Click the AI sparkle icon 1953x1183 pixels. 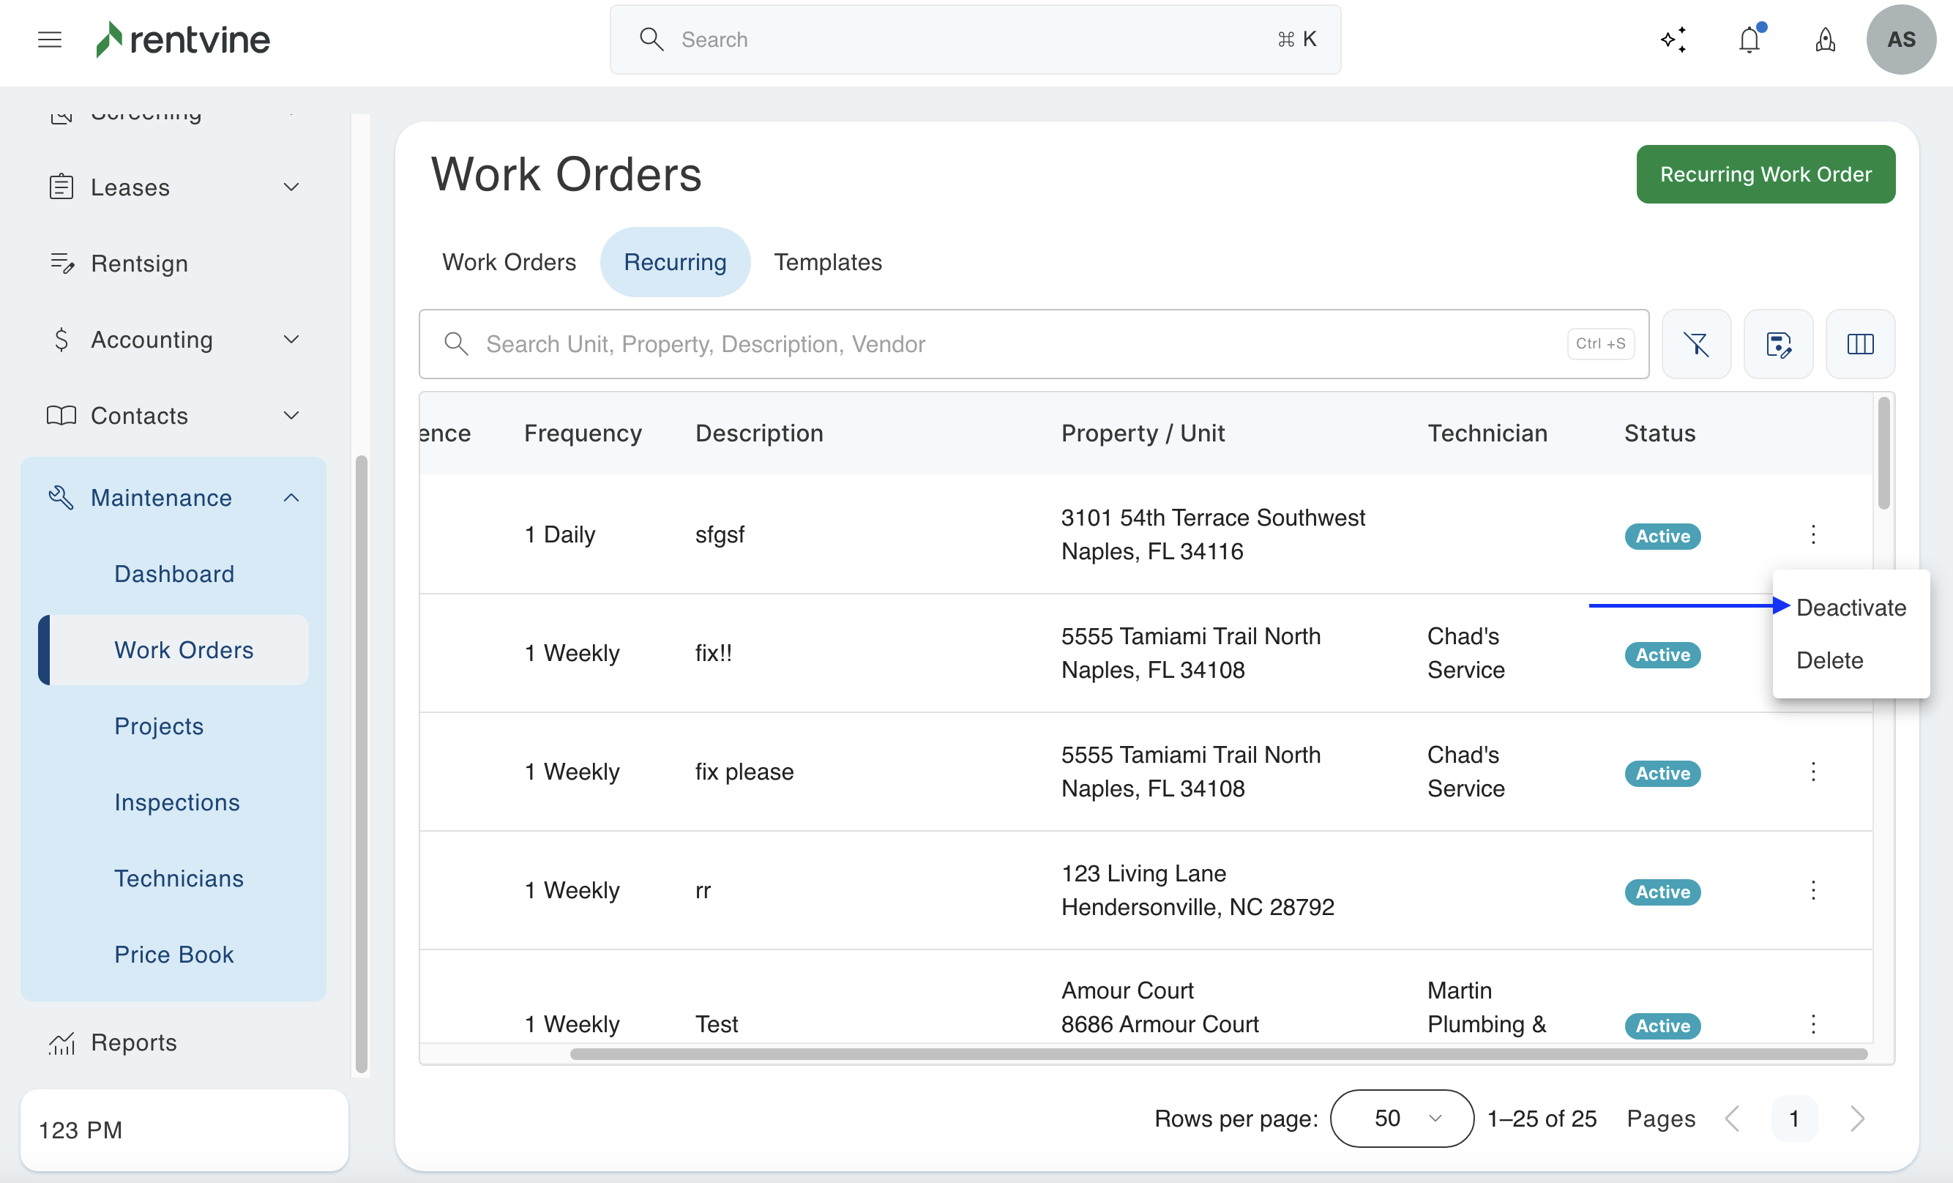[x=1673, y=40]
